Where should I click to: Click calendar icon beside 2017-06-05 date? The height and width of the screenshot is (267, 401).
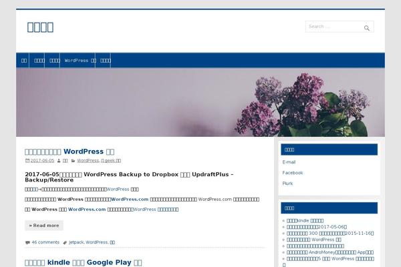click(x=27, y=160)
